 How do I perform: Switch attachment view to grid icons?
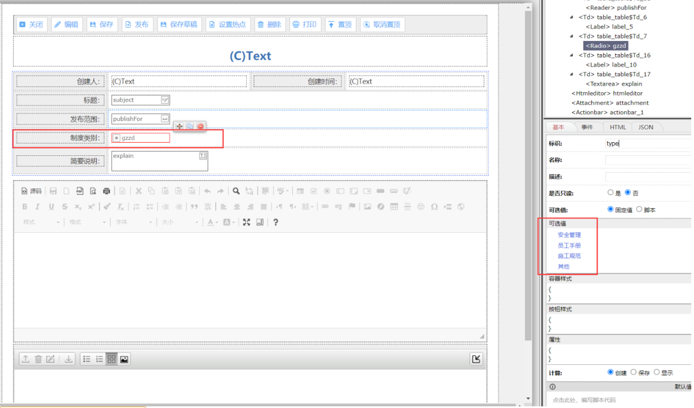tap(112, 359)
